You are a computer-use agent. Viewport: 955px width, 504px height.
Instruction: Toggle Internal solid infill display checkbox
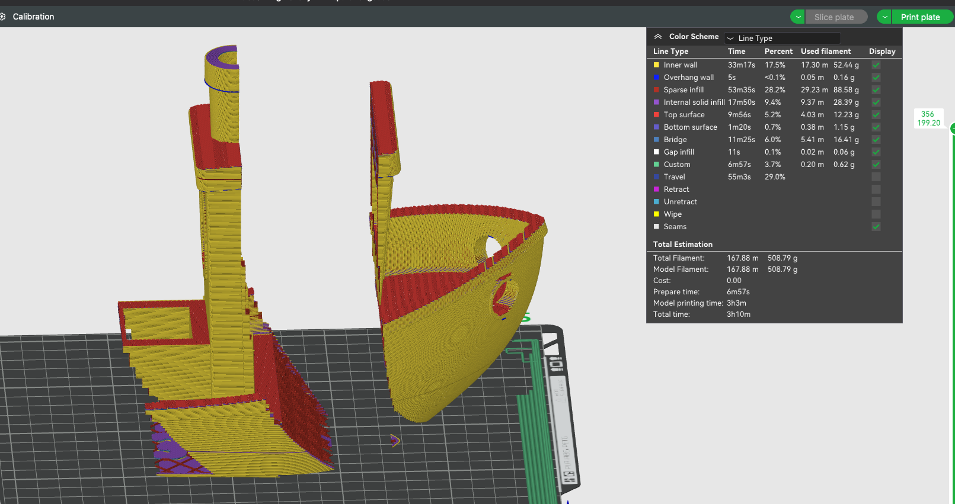[876, 102]
